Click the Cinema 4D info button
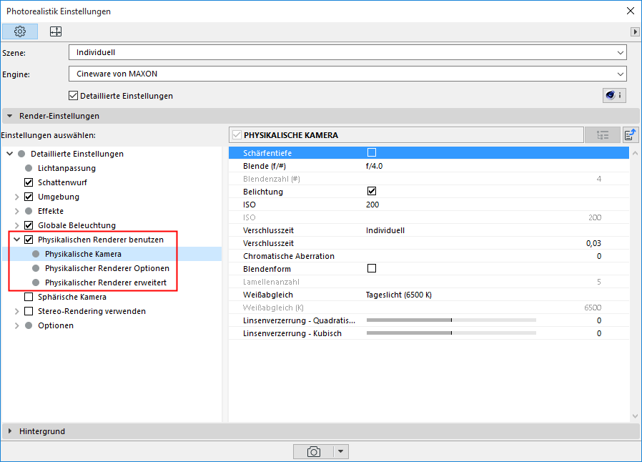The width and height of the screenshot is (642, 462). pos(614,95)
